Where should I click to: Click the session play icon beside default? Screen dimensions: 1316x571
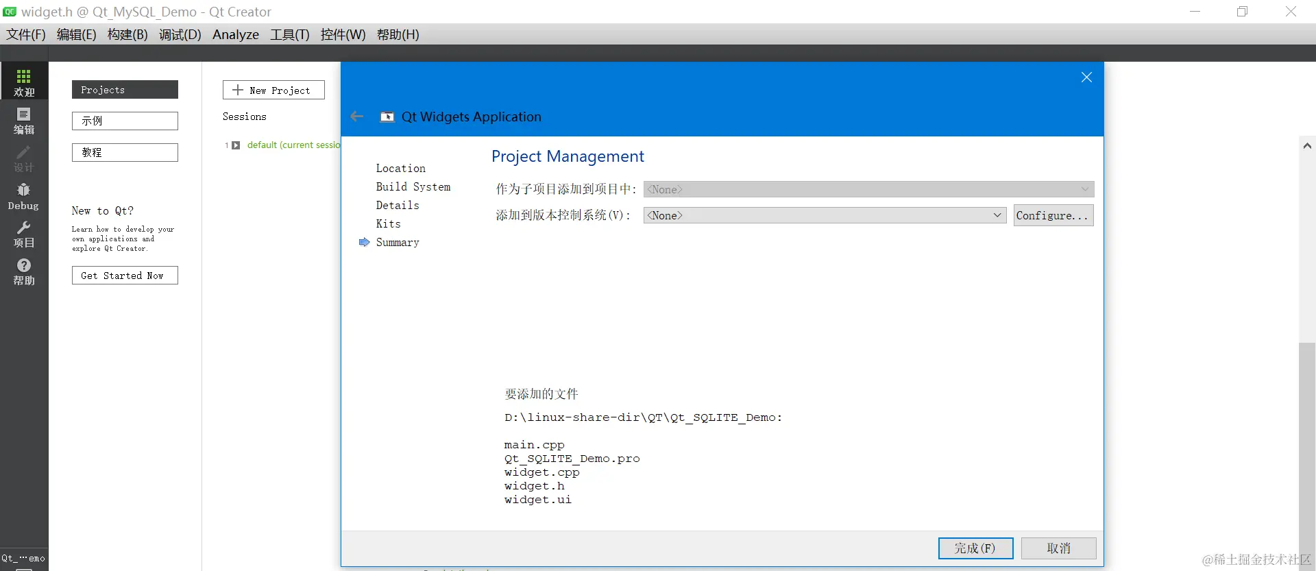(236, 145)
